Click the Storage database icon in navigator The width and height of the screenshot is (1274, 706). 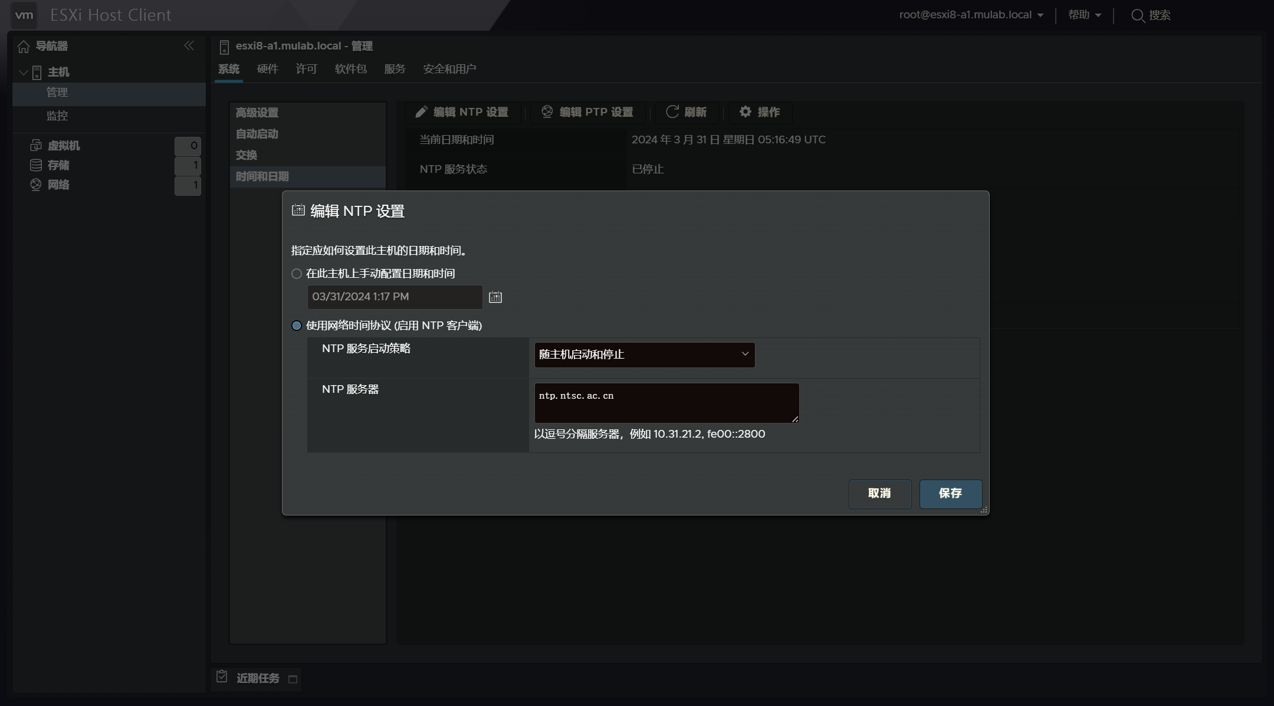pos(36,165)
